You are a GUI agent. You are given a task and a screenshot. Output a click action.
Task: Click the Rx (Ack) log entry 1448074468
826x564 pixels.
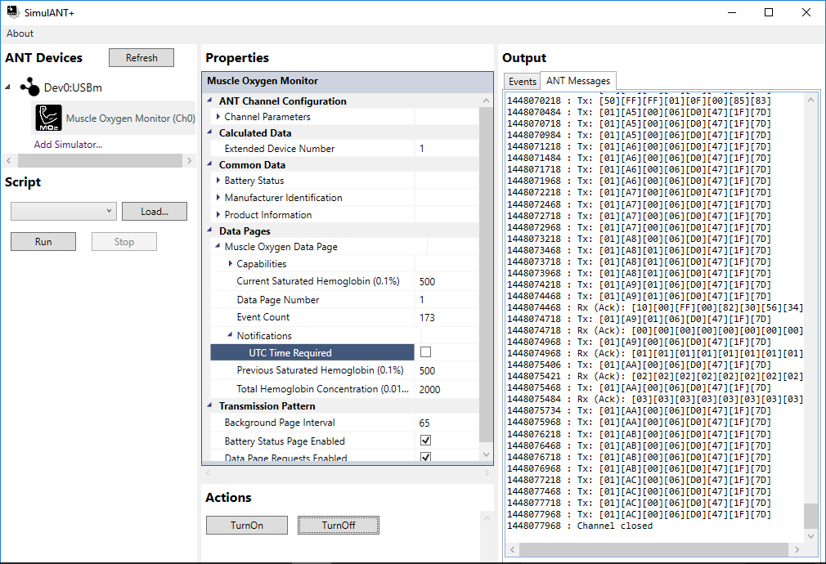(655, 307)
